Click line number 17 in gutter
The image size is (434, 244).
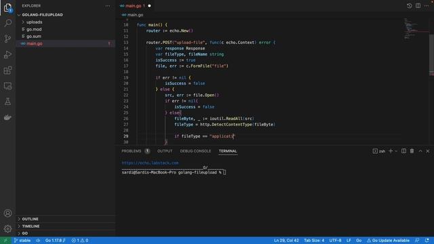pos(126,66)
